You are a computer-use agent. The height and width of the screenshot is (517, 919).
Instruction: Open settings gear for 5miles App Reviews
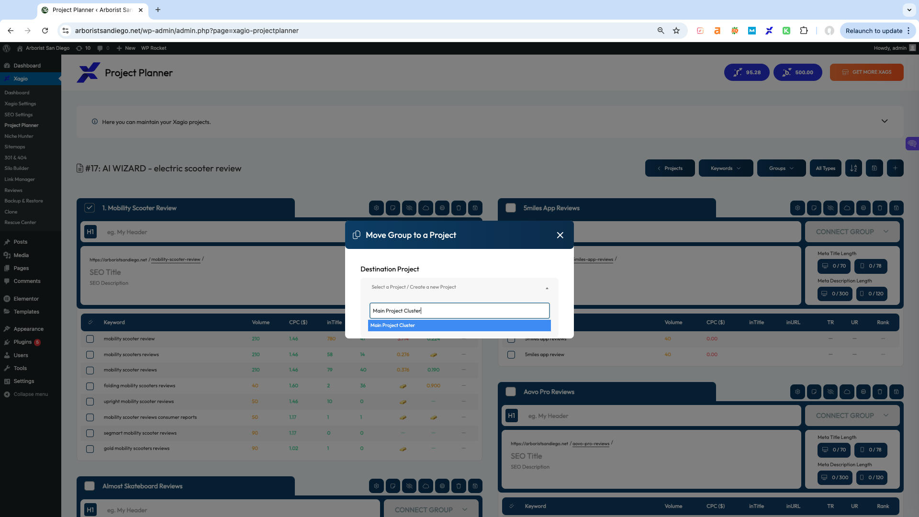point(797,208)
